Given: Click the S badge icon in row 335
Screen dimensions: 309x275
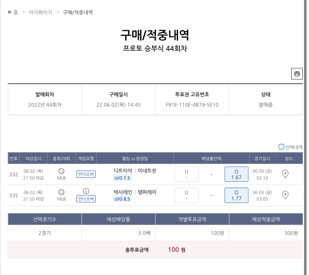Looking at the screenshot, I should point(86,191).
